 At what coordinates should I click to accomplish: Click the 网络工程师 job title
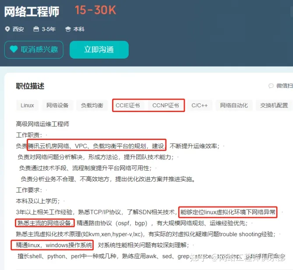[x=32, y=11]
